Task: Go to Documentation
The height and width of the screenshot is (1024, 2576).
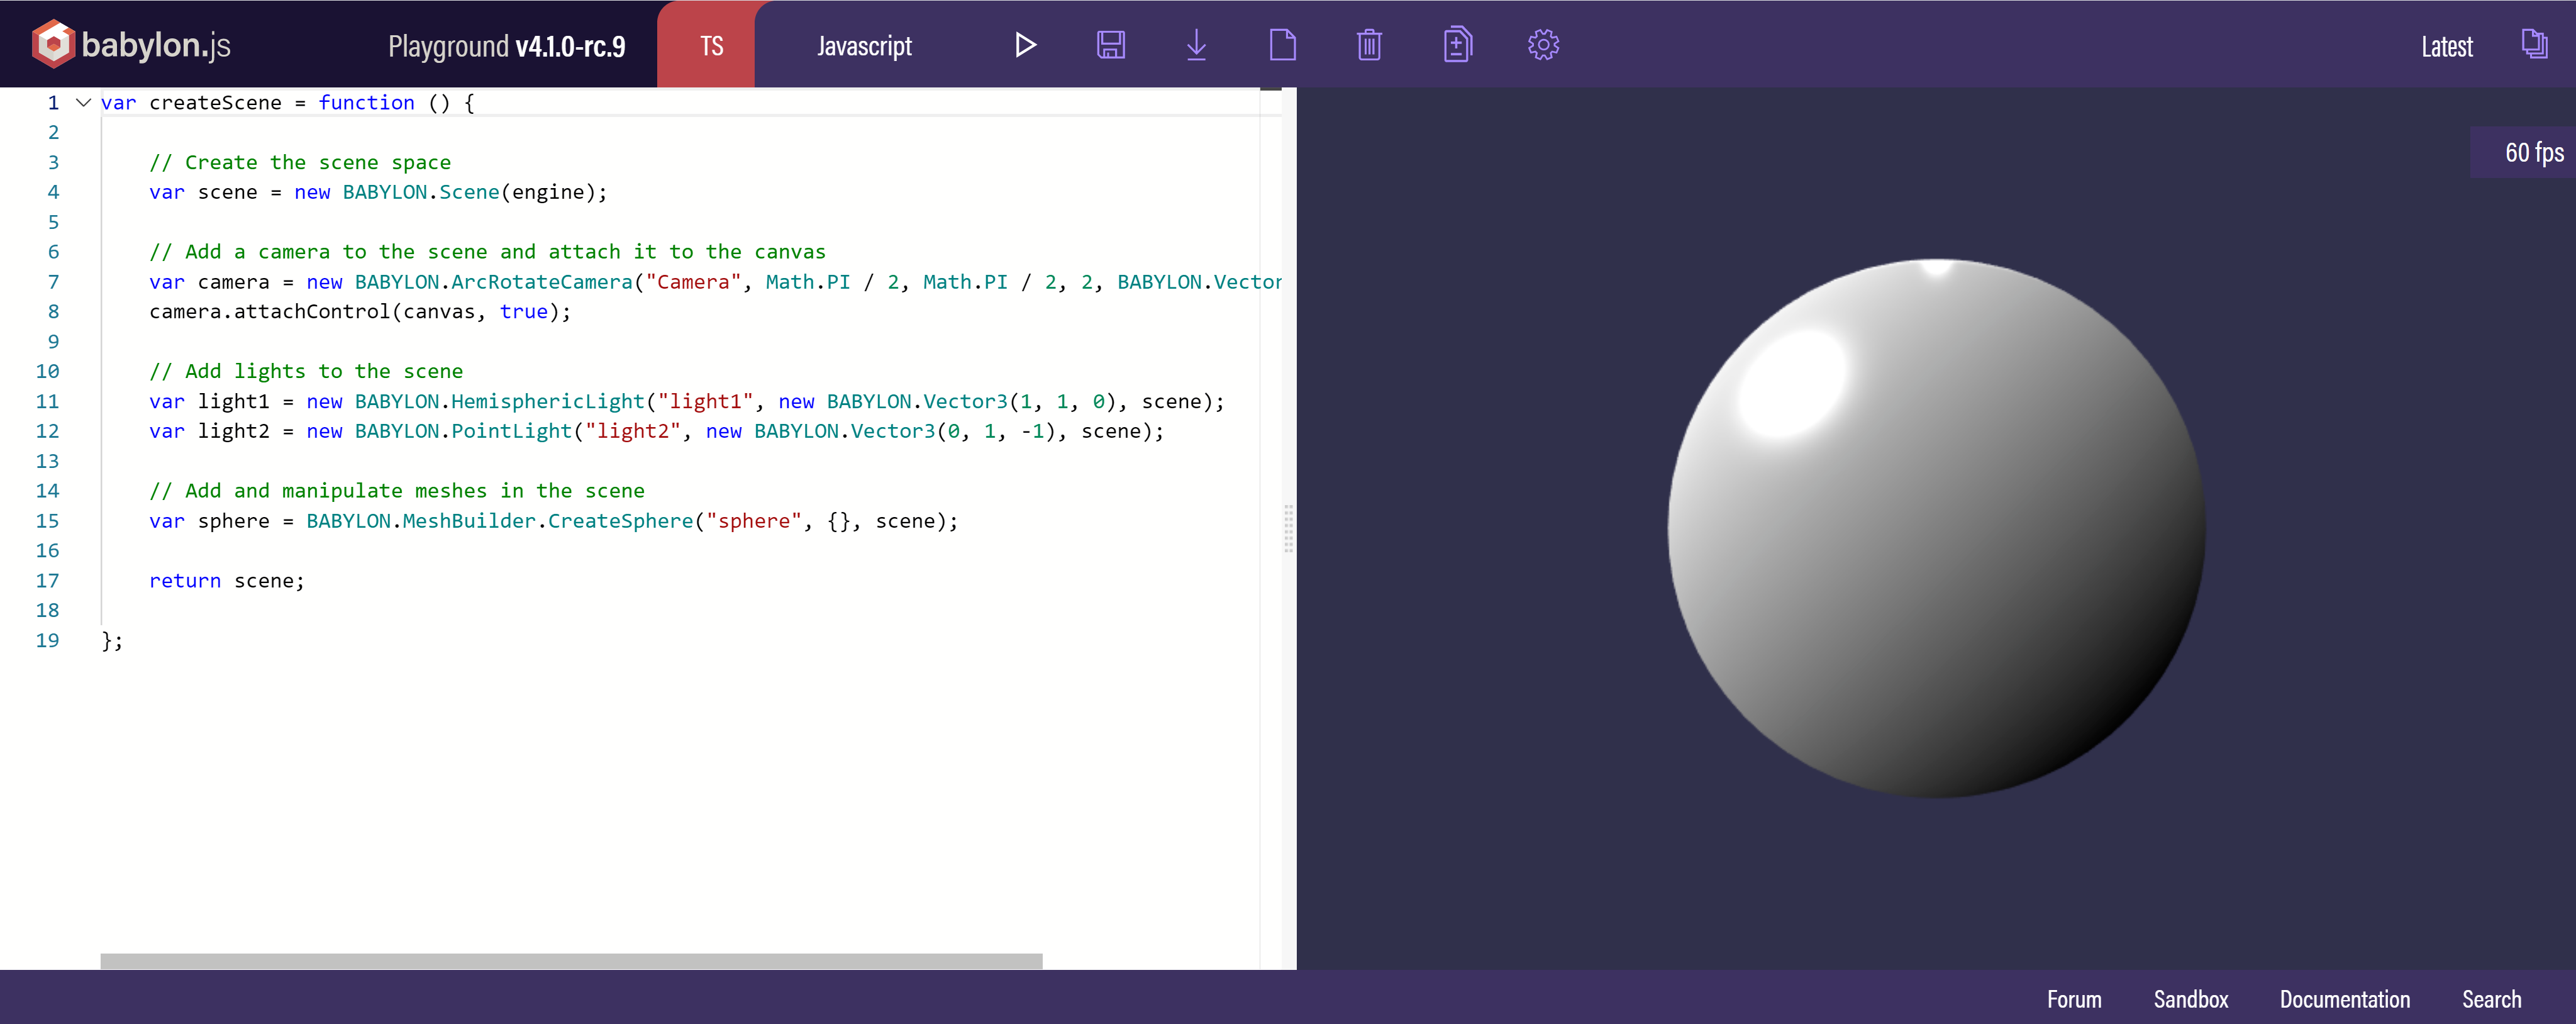Action: click(x=2344, y=999)
